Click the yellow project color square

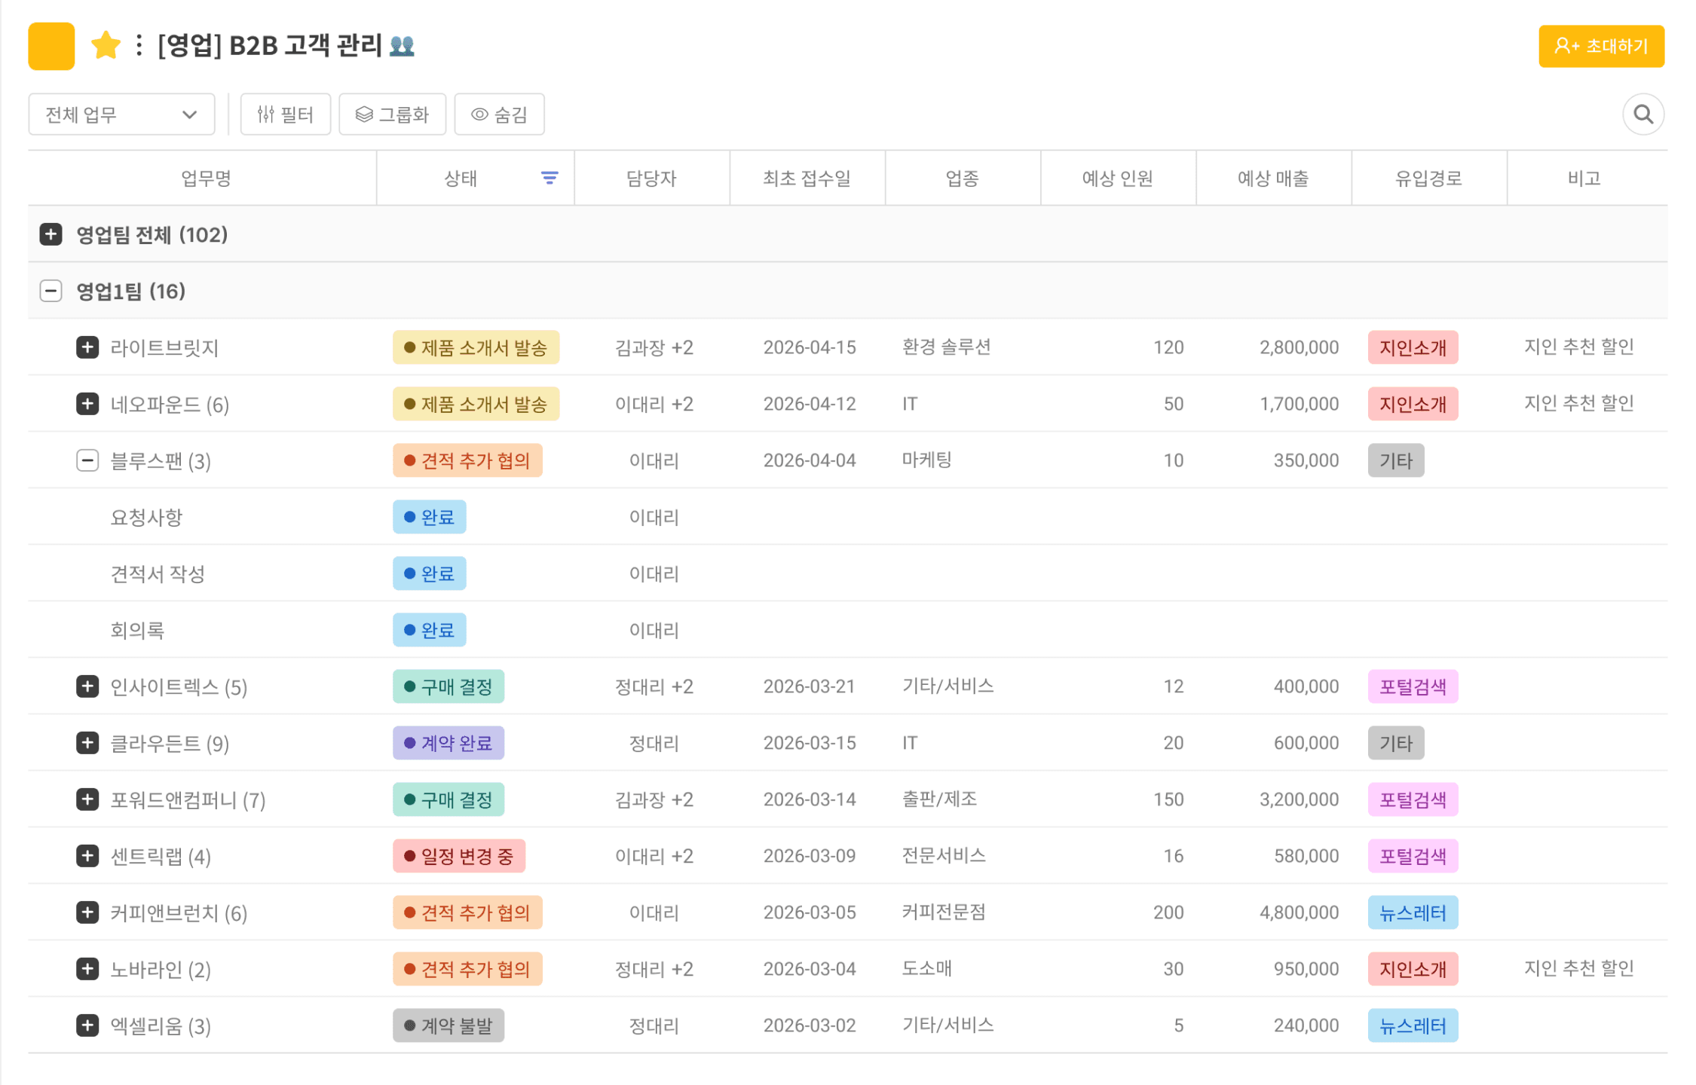(51, 46)
